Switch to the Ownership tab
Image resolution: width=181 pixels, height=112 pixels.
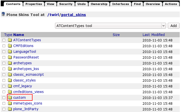(x=99, y=4)
